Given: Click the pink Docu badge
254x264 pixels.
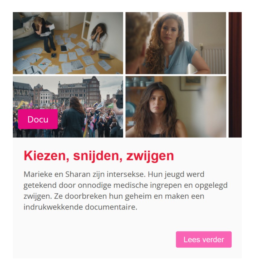Looking at the screenshot, I should [38, 119].
